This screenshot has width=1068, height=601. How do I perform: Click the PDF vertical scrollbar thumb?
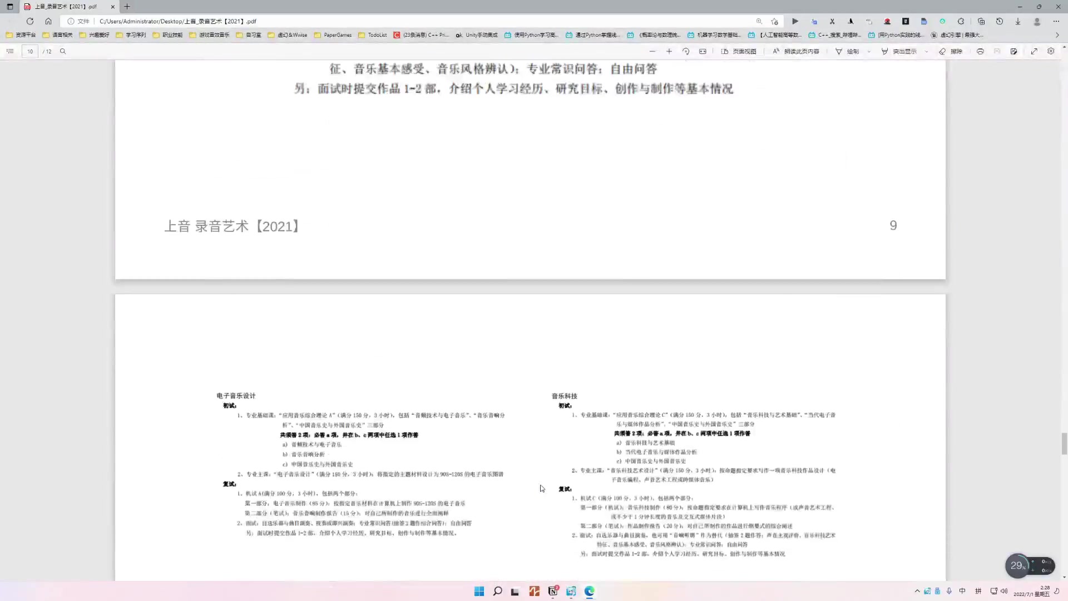coord(1064,444)
